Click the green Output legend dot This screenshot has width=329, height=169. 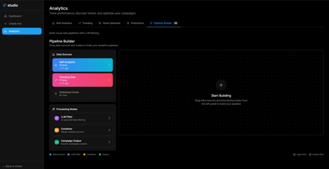coord(100,155)
